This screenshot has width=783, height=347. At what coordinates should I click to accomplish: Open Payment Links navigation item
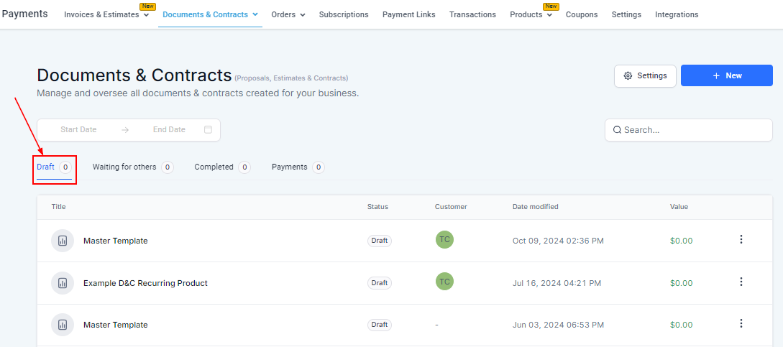pyautogui.click(x=408, y=14)
